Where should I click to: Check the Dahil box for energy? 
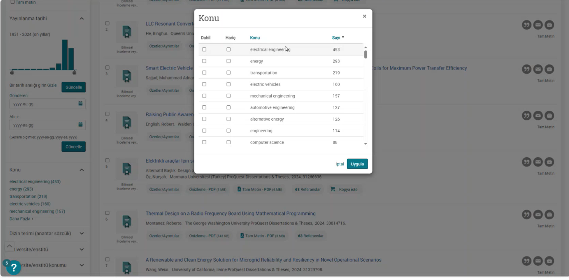point(204,61)
